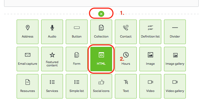The image size is (203, 105).
Task: Add an Address block
Action: (28, 32)
